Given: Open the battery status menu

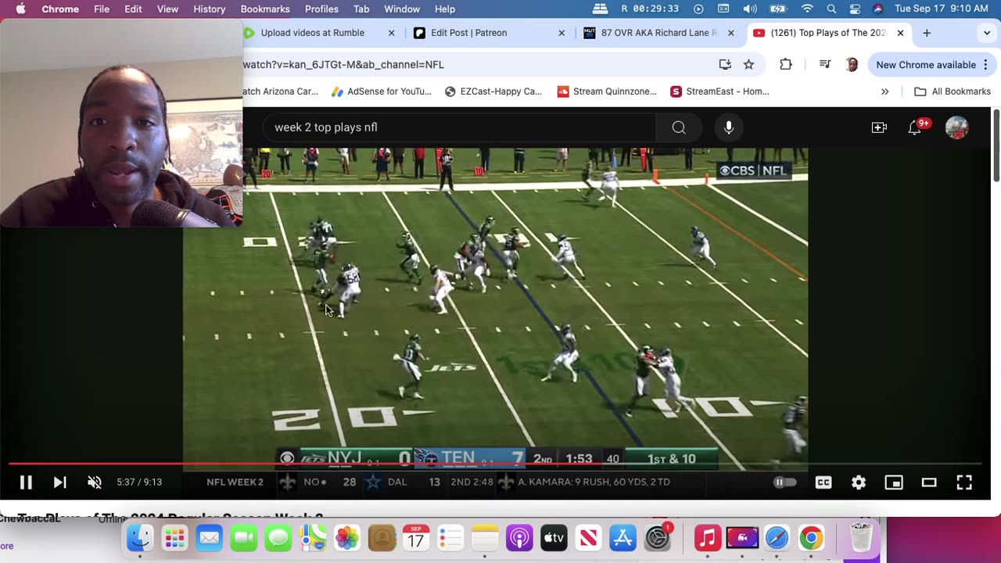Looking at the screenshot, I should [778, 9].
